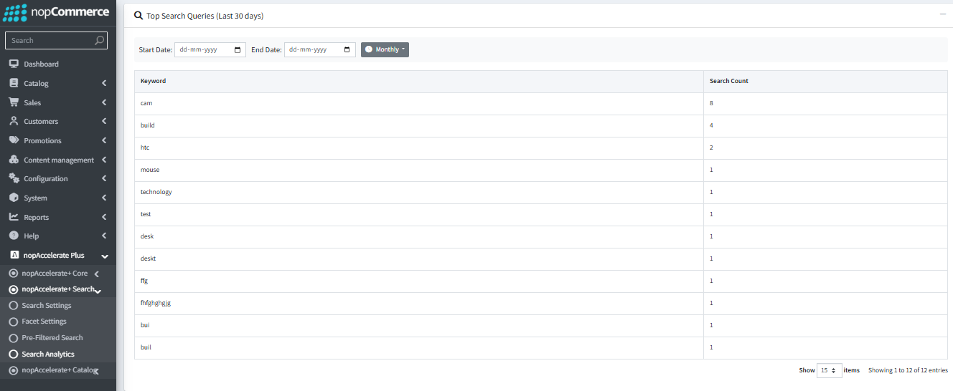This screenshot has width=953, height=391.
Task: Change the Show items per page selector
Action: 829,370
